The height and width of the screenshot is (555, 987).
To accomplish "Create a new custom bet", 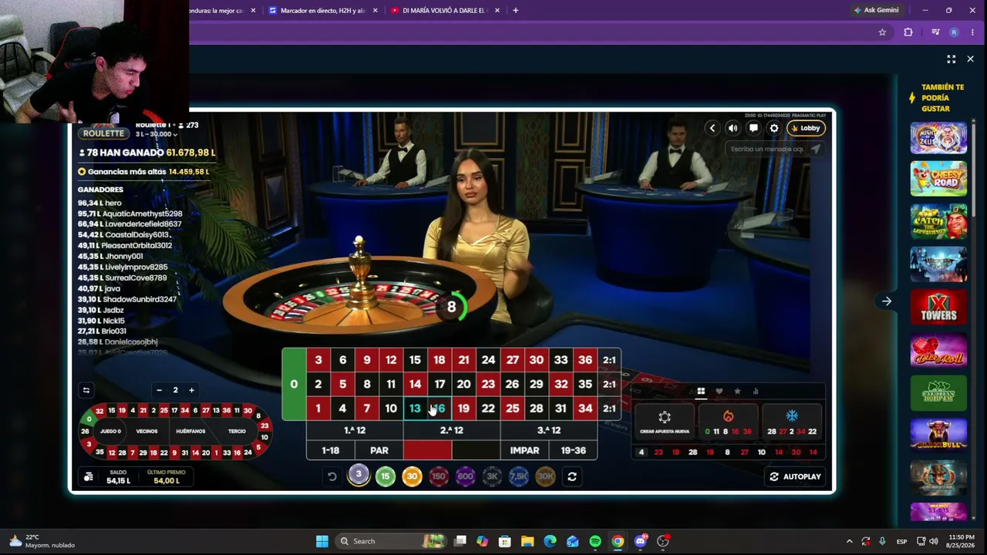I will 665,421.
